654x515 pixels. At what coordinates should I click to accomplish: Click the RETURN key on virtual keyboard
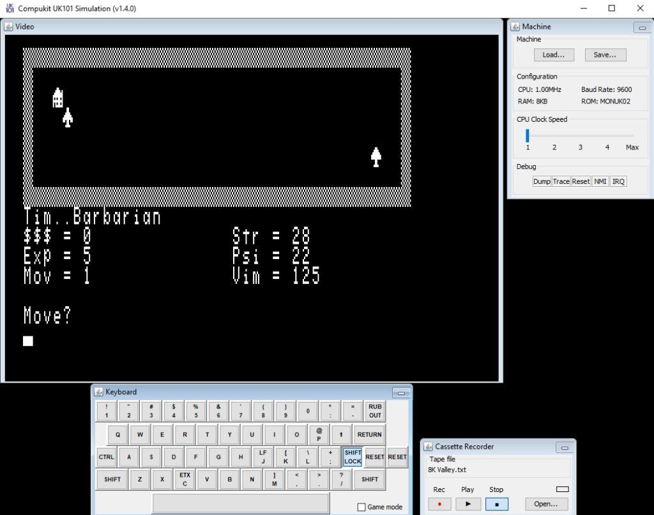click(x=369, y=434)
